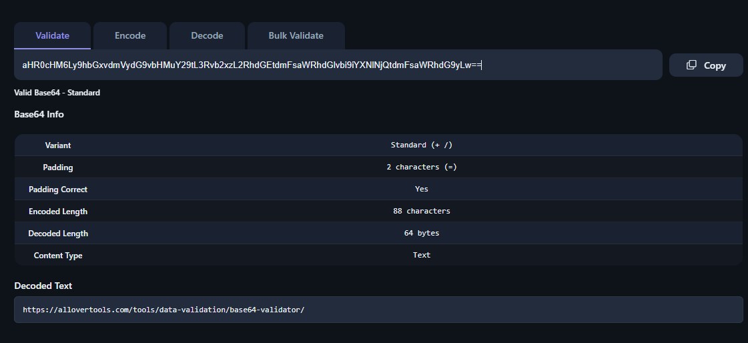Focus the Base64 string input field

pos(338,65)
